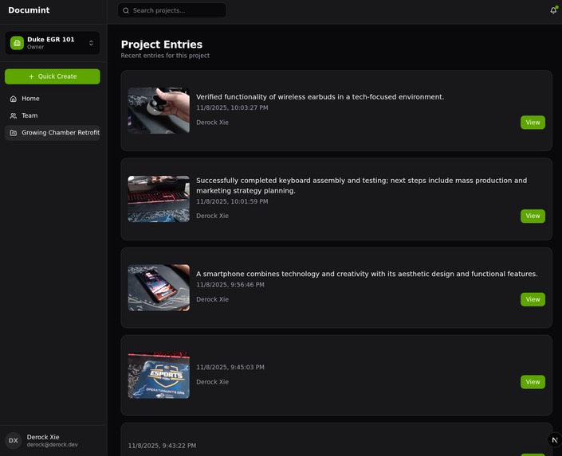This screenshot has height=456, width=562.
Task: Click the Derock Xie user profile name
Action: click(43, 437)
